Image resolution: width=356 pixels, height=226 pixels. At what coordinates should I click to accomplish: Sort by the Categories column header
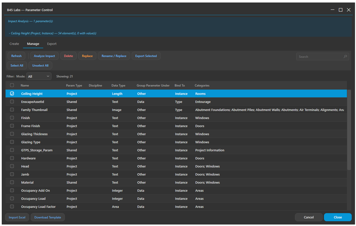point(202,85)
